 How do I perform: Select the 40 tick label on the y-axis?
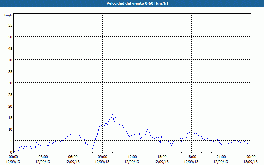[x=10, y=60]
